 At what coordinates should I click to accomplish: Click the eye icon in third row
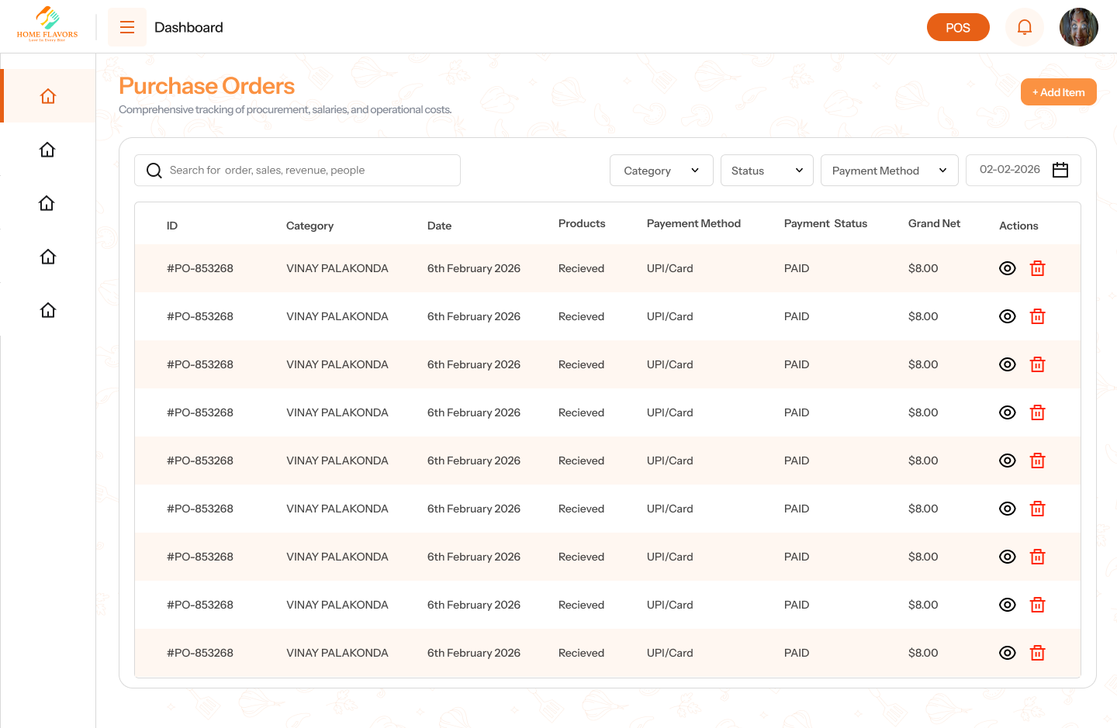click(1007, 364)
